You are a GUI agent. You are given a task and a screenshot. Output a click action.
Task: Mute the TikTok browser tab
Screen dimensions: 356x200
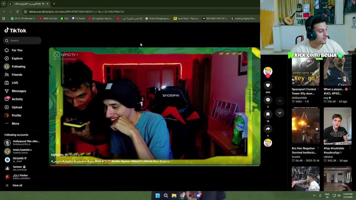pos(43,4)
